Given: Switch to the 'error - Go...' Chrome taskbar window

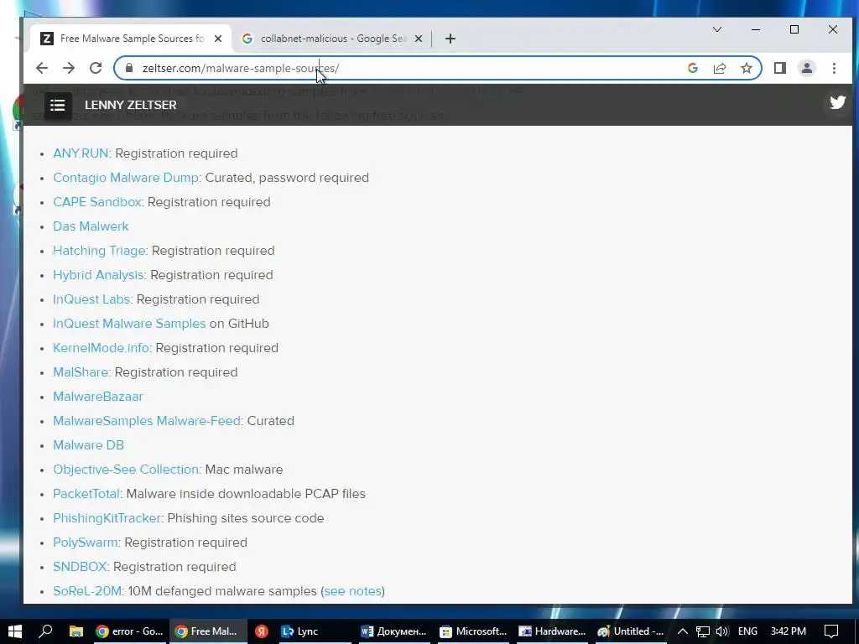Looking at the screenshot, I should (129, 631).
